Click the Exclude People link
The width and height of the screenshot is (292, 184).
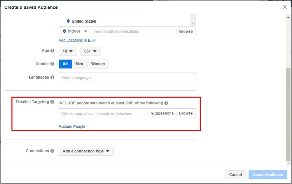coord(72,127)
